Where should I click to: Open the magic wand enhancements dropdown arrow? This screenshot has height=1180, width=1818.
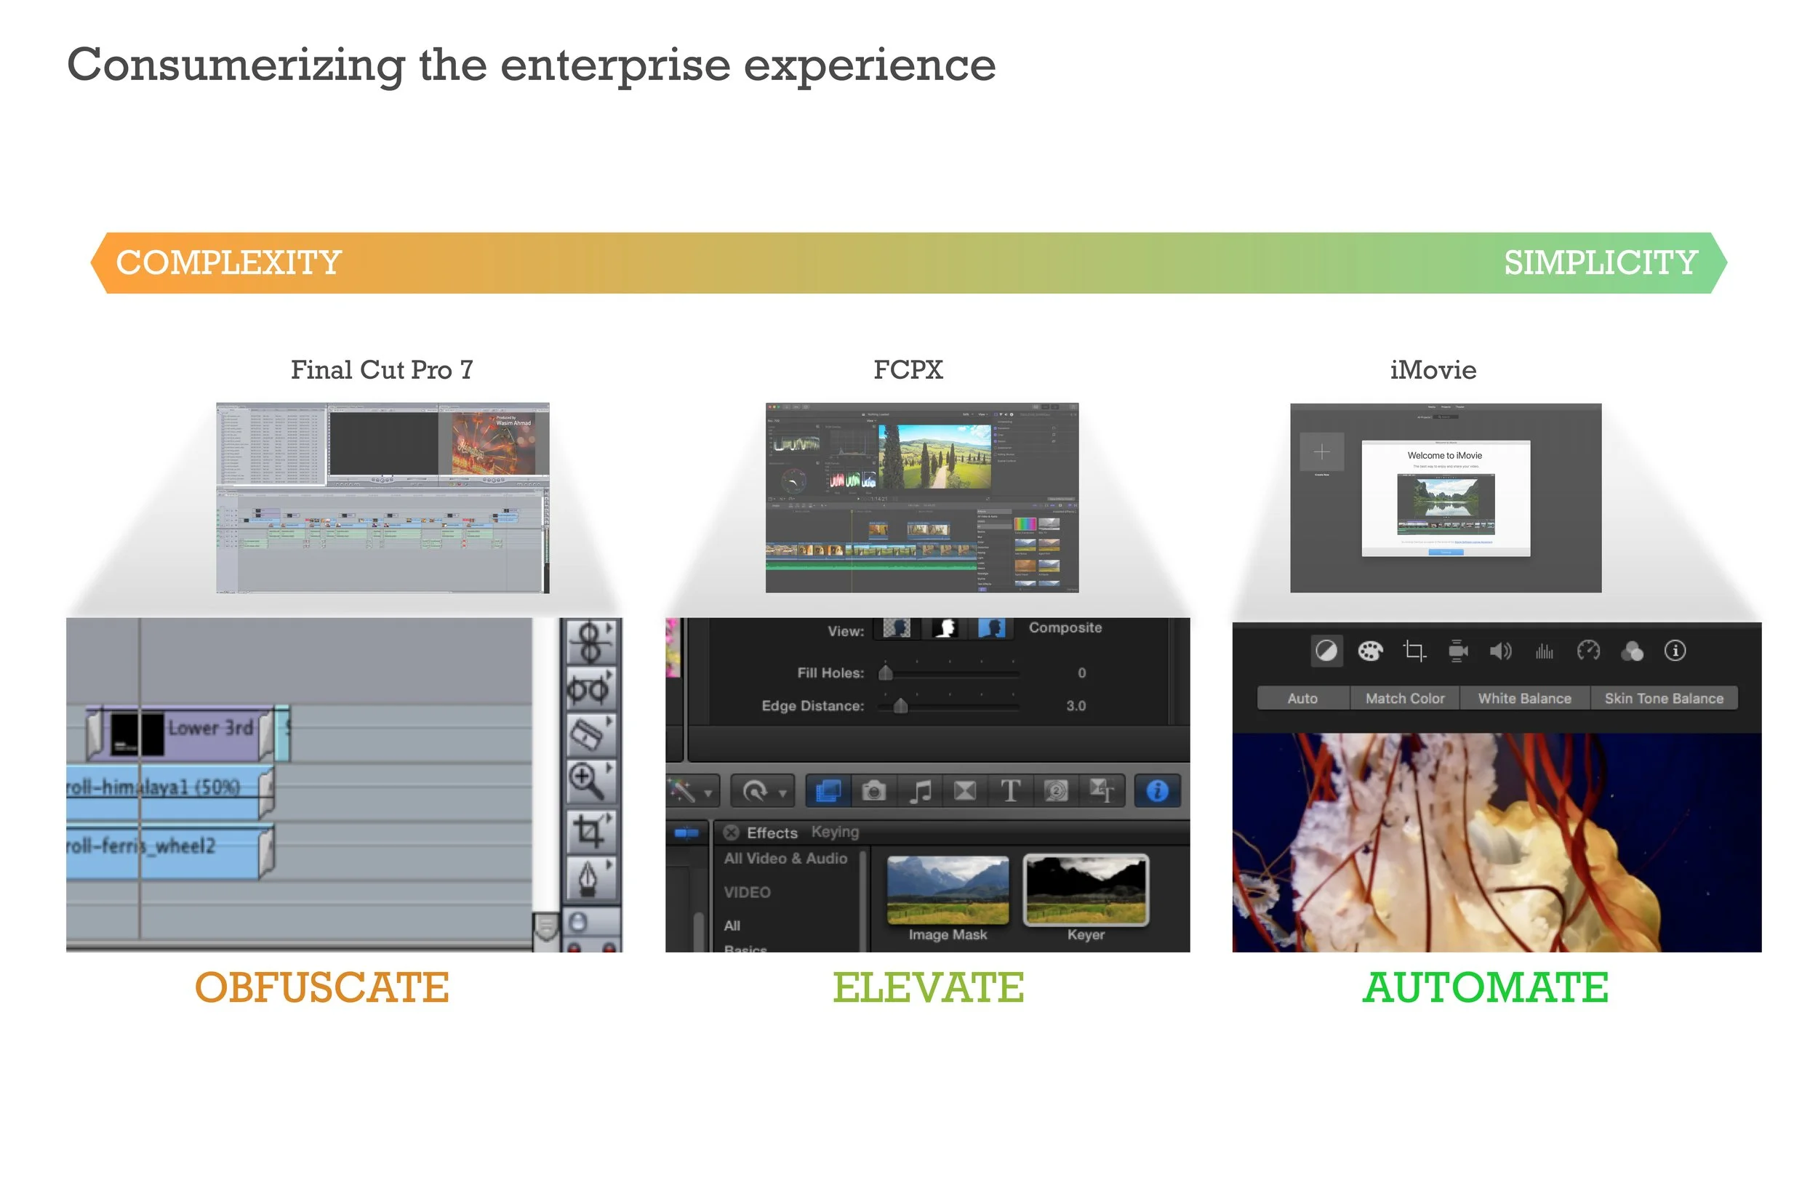click(x=708, y=792)
